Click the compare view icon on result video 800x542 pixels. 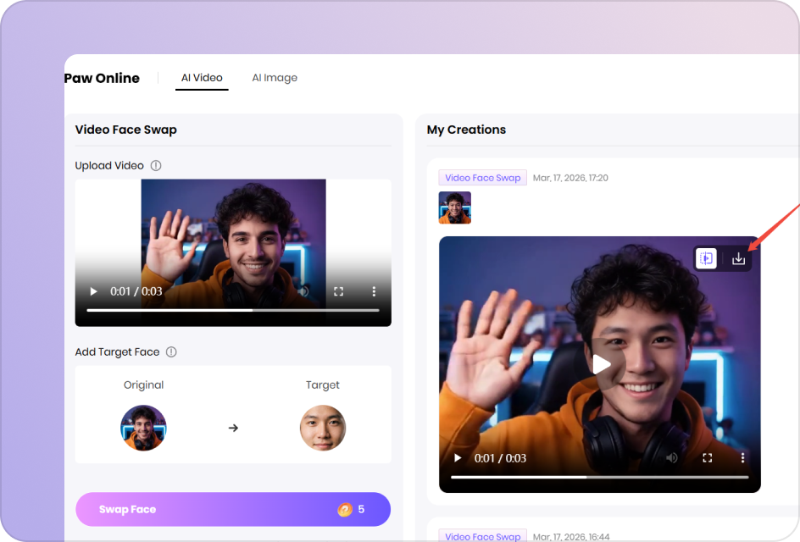(x=707, y=259)
